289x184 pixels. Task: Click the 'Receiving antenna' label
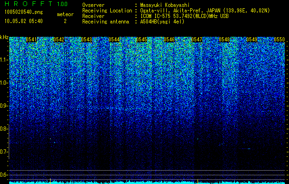point(106,22)
